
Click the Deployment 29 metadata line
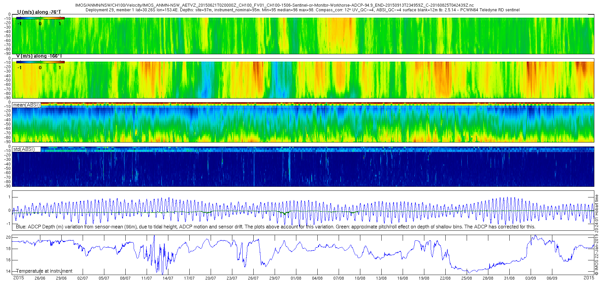pos(302,10)
